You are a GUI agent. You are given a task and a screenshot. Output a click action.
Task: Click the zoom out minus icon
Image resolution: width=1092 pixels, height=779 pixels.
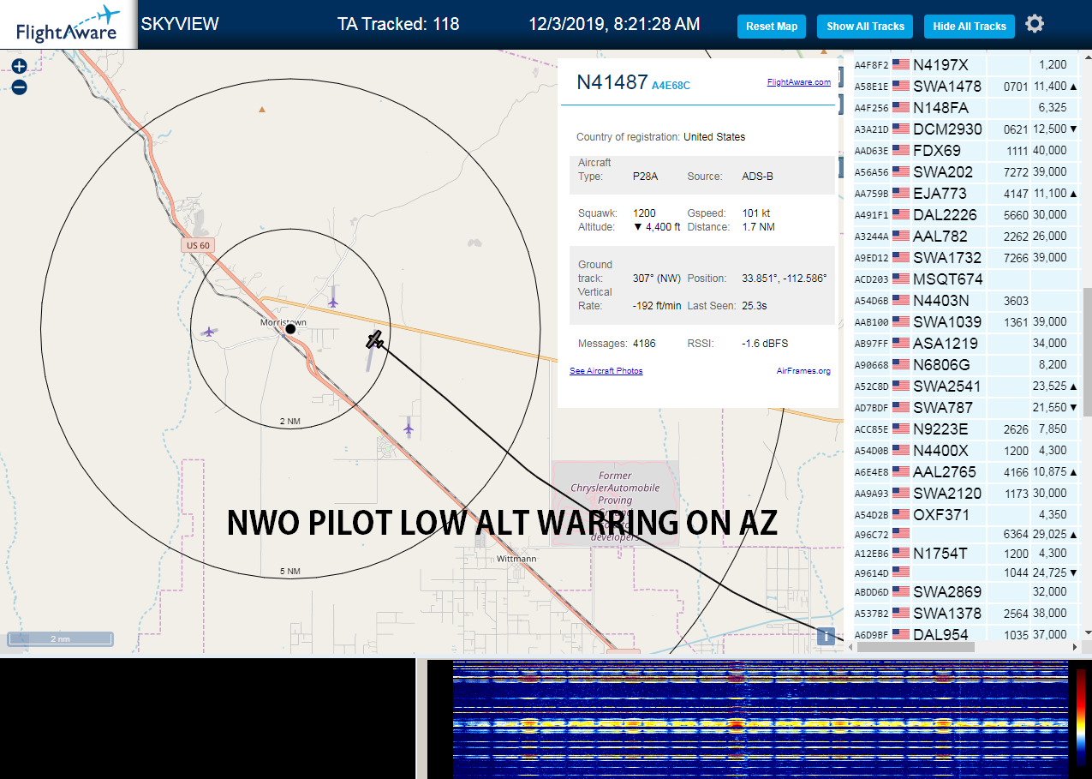point(19,87)
